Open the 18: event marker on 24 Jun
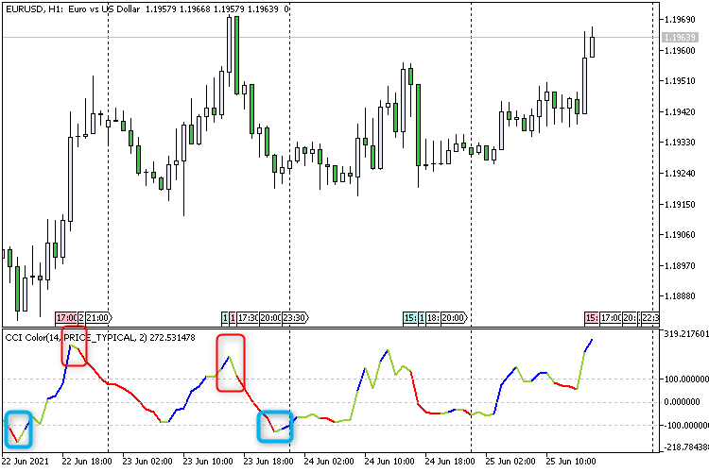Viewport: 709px width, 472px height. pos(433,318)
